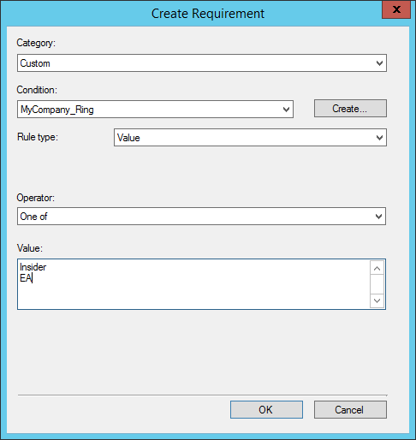Open the Category dropdown showing Custom
This screenshot has width=416, height=440.
(x=202, y=63)
